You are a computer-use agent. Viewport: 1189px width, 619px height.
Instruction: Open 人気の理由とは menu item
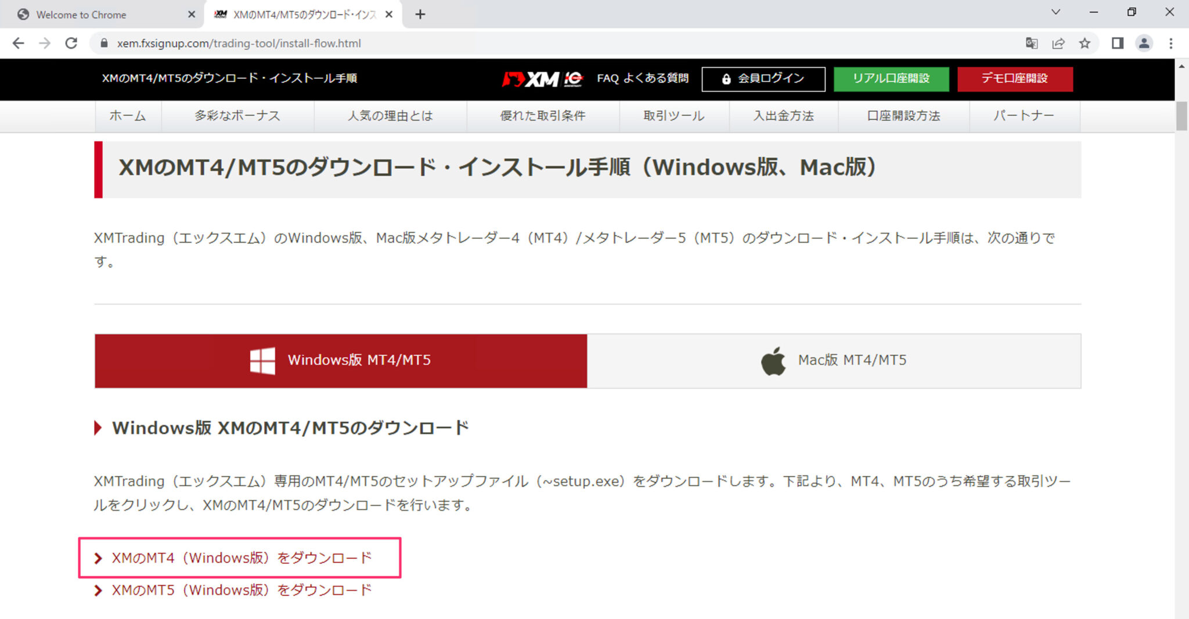click(x=390, y=116)
